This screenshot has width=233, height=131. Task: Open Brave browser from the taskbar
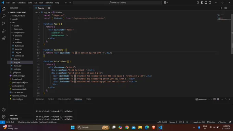[154, 127]
